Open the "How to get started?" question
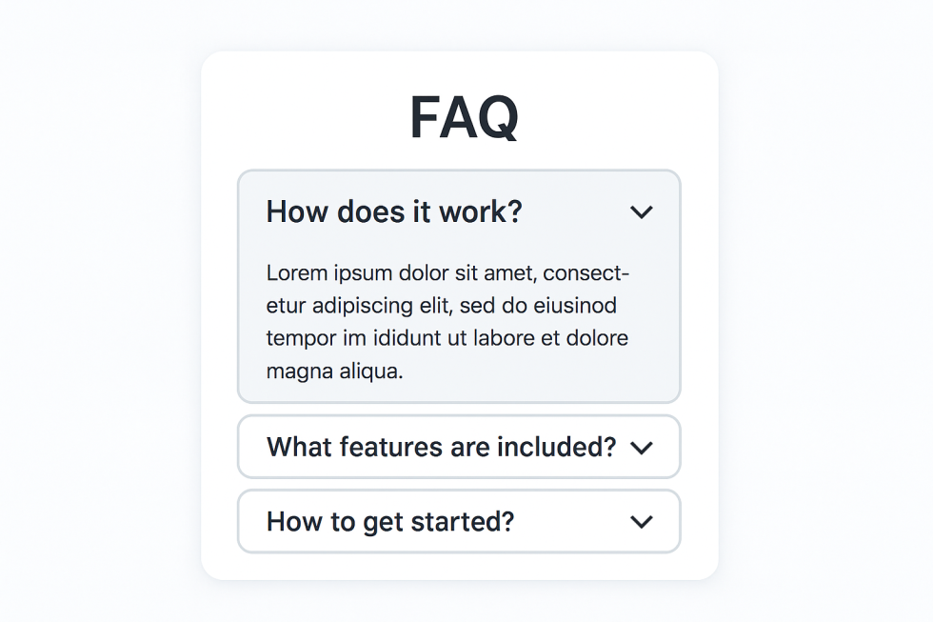This screenshot has width=933, height=622. pos(390,522)
